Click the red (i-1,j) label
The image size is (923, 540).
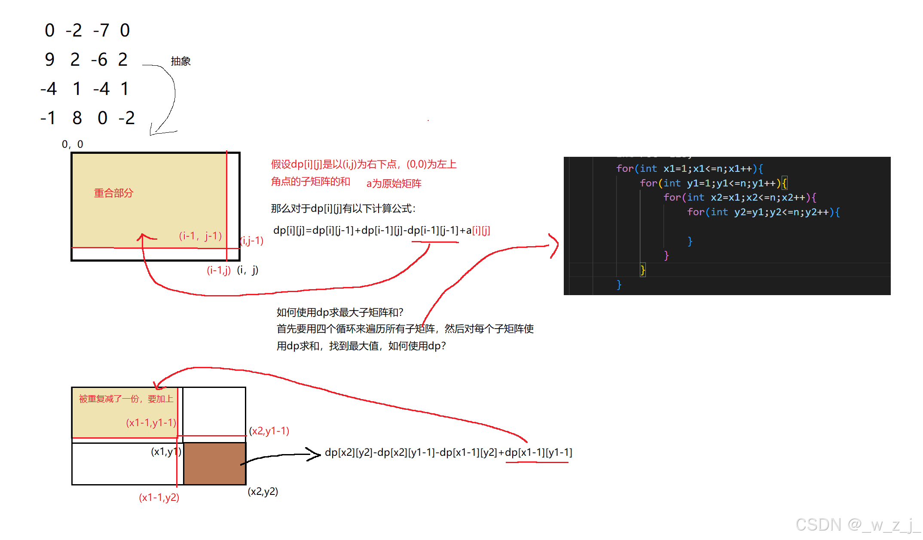(219, 270)
